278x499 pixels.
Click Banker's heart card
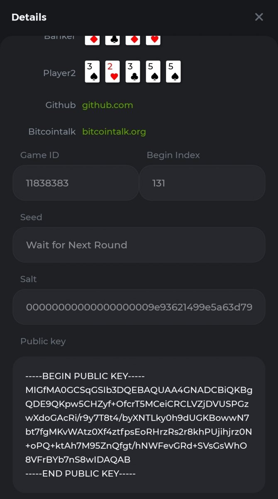coord(153,40)
